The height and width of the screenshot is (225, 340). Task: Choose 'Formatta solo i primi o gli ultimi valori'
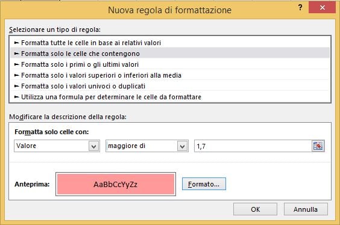[170, 64]
